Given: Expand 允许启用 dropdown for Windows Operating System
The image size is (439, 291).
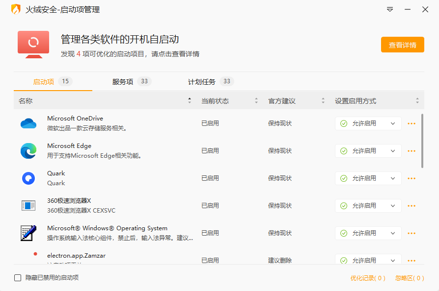Looking at the screenshot, I should point(368,233).
